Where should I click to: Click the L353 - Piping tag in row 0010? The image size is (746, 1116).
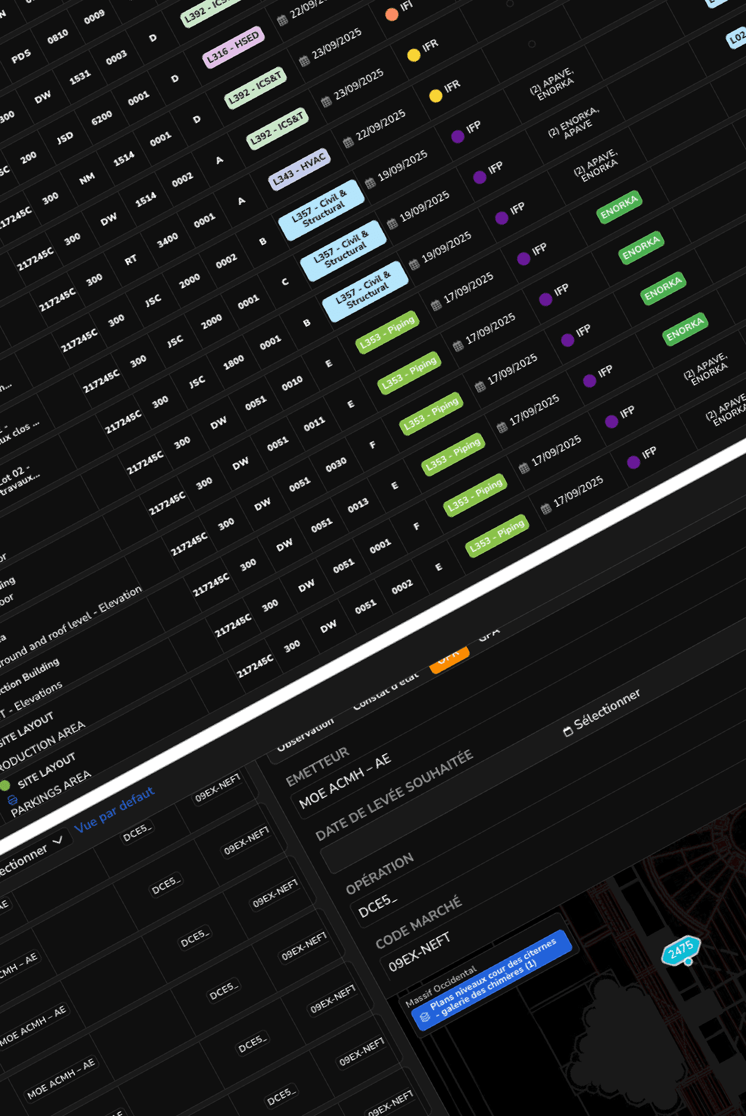(x=387, y=332)
